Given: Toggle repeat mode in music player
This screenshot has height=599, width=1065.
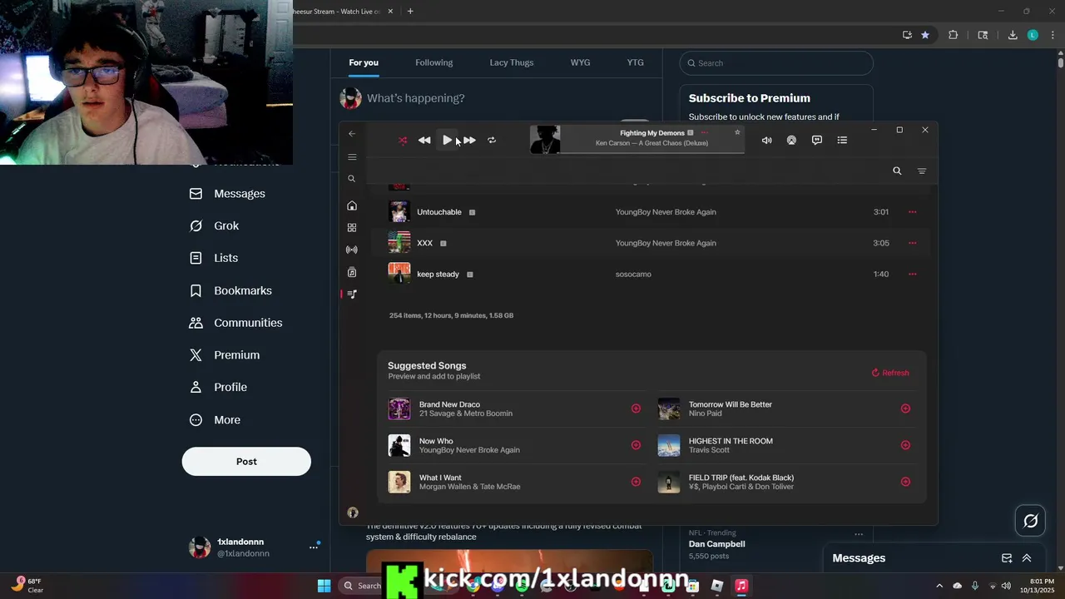Looking at the screenshot, I should coord(492,141).
